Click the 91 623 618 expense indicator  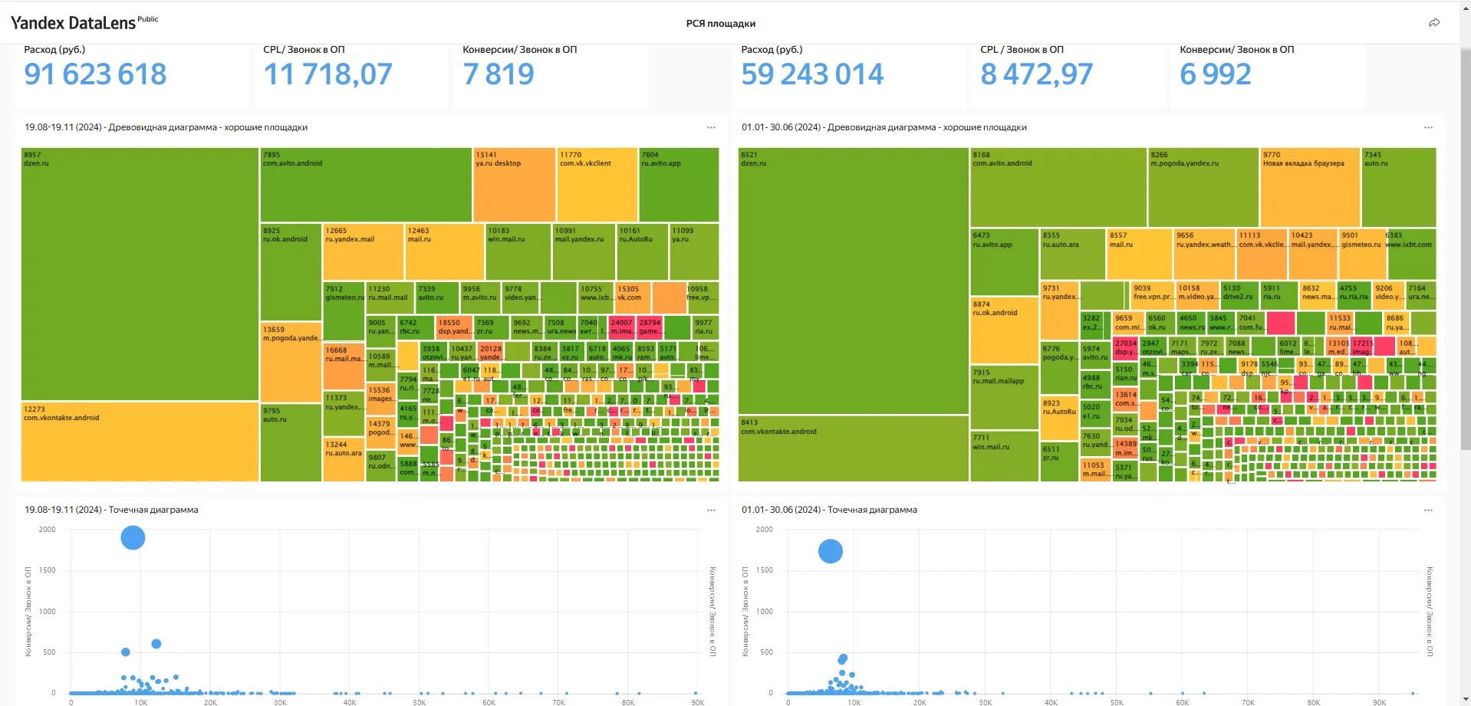click(x=95, y=74)
